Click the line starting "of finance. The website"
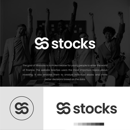 pos(65,70)
